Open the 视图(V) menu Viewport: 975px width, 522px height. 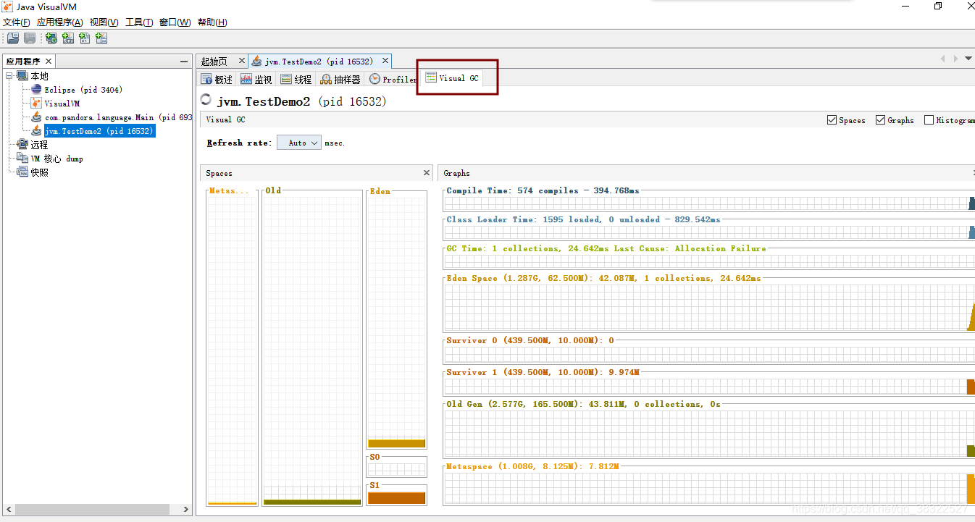click(104, 22)
